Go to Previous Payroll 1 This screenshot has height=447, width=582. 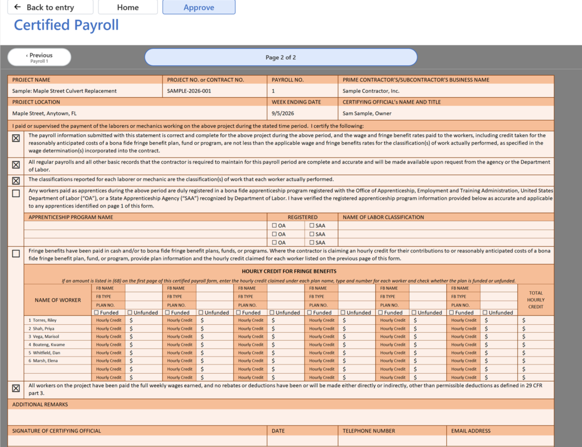pyautogui.click(x=39, y=57)
